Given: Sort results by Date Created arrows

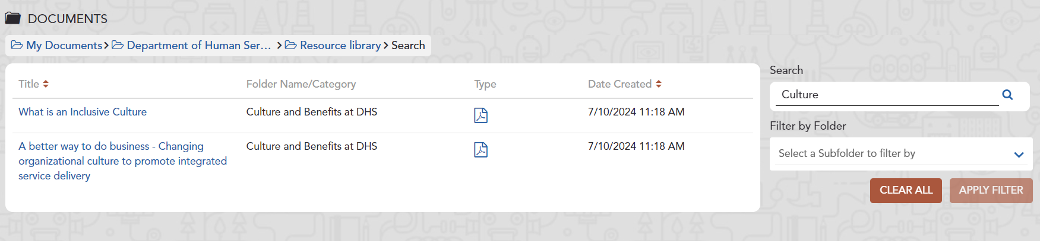Looking at the screenshot, I should [658, 84].
